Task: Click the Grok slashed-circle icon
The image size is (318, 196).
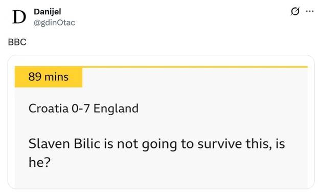Action: (295, 11)
